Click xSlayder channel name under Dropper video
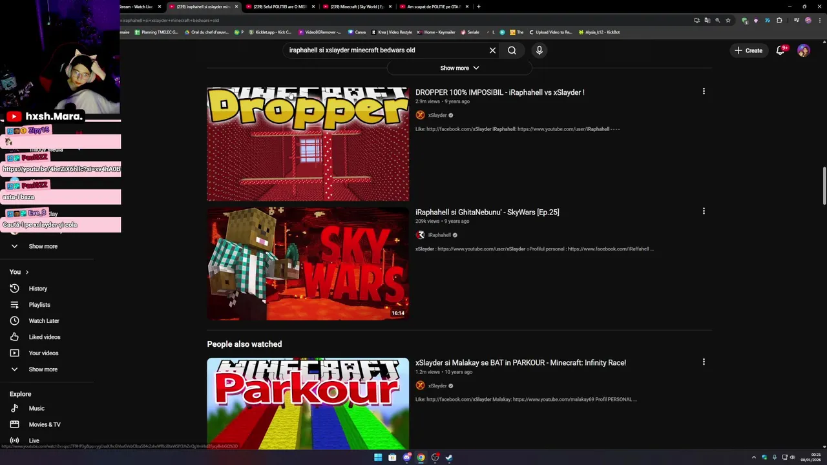Screen dimensions: 827x465 (437, 115)
